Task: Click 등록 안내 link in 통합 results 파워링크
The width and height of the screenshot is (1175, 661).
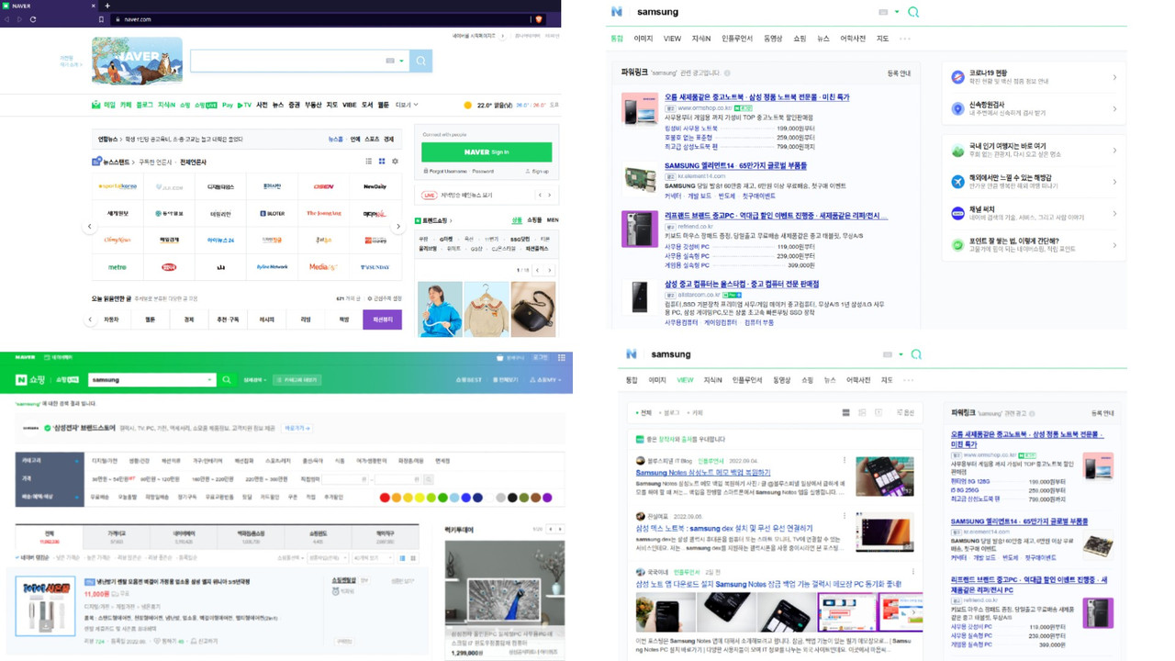Action: point(899,73)
